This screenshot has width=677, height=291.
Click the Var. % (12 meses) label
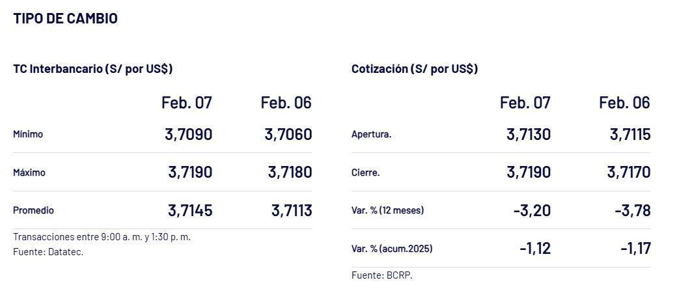[x=387, y=210]
